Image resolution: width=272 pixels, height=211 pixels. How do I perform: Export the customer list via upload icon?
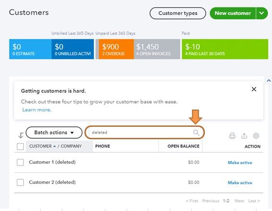tap(244, 136)
